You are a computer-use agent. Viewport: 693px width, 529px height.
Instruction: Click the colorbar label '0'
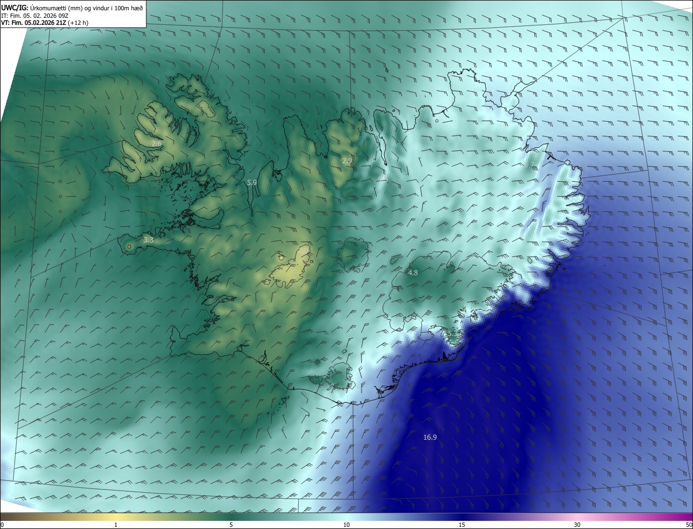(2, 525)
